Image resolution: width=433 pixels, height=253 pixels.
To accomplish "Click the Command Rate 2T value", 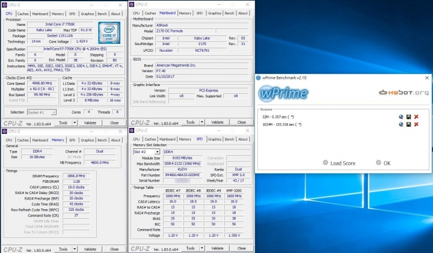I will (x=76, y=215).
